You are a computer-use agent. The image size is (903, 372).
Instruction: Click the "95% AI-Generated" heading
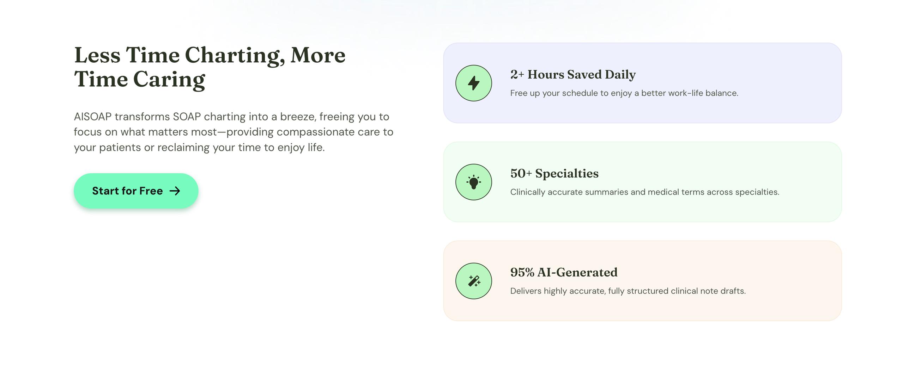[564, 273]
